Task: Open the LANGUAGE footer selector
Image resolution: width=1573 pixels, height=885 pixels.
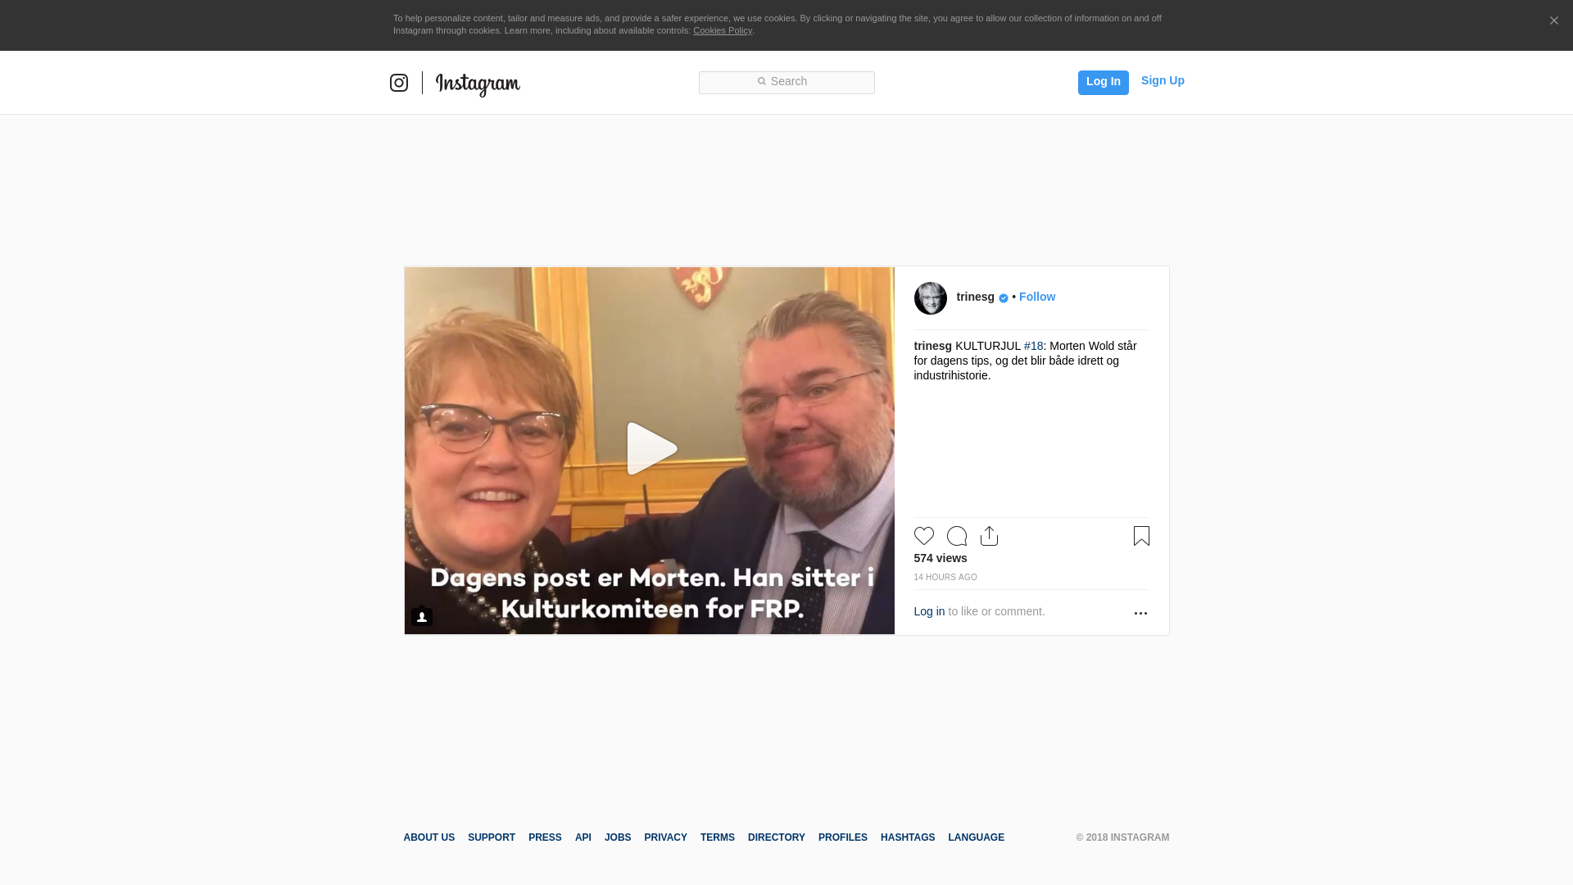Action: point(976,837)
